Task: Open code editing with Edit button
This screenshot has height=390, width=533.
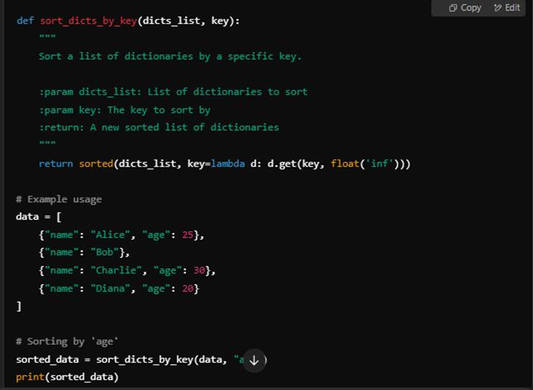Action: (507, 8)
